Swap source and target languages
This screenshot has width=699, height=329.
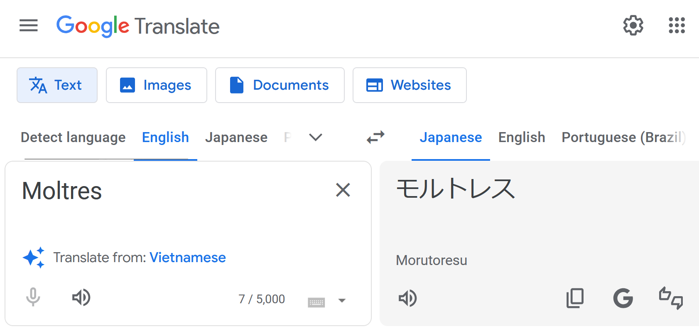[375, 137]
